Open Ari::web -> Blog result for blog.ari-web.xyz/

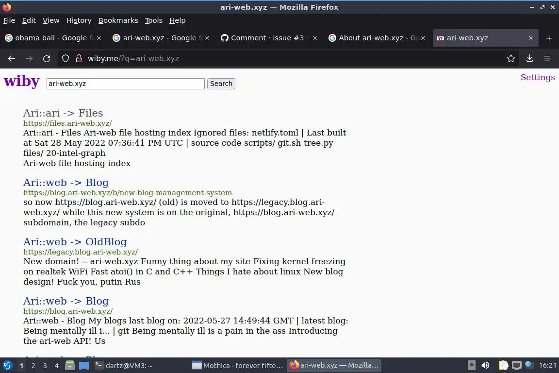pos(66,301)
